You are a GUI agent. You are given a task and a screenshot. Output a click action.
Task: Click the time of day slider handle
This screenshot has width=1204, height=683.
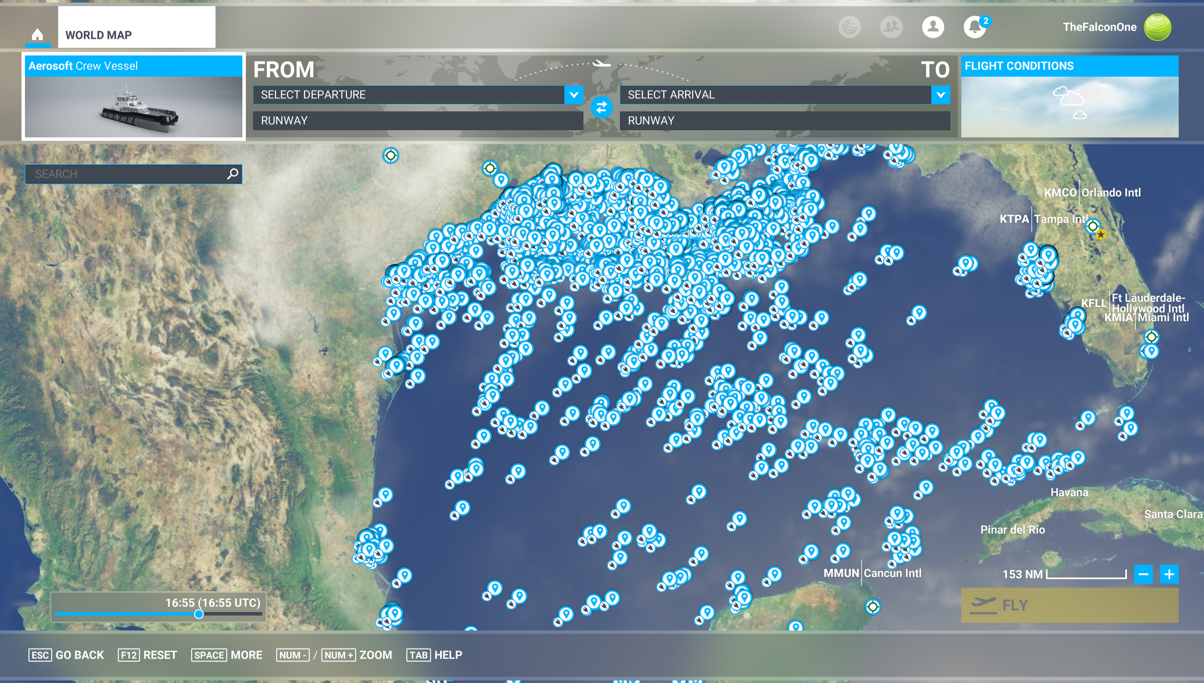tap(199, 614)
